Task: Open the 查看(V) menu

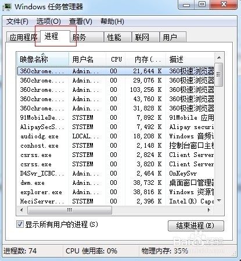Action: 81,22
